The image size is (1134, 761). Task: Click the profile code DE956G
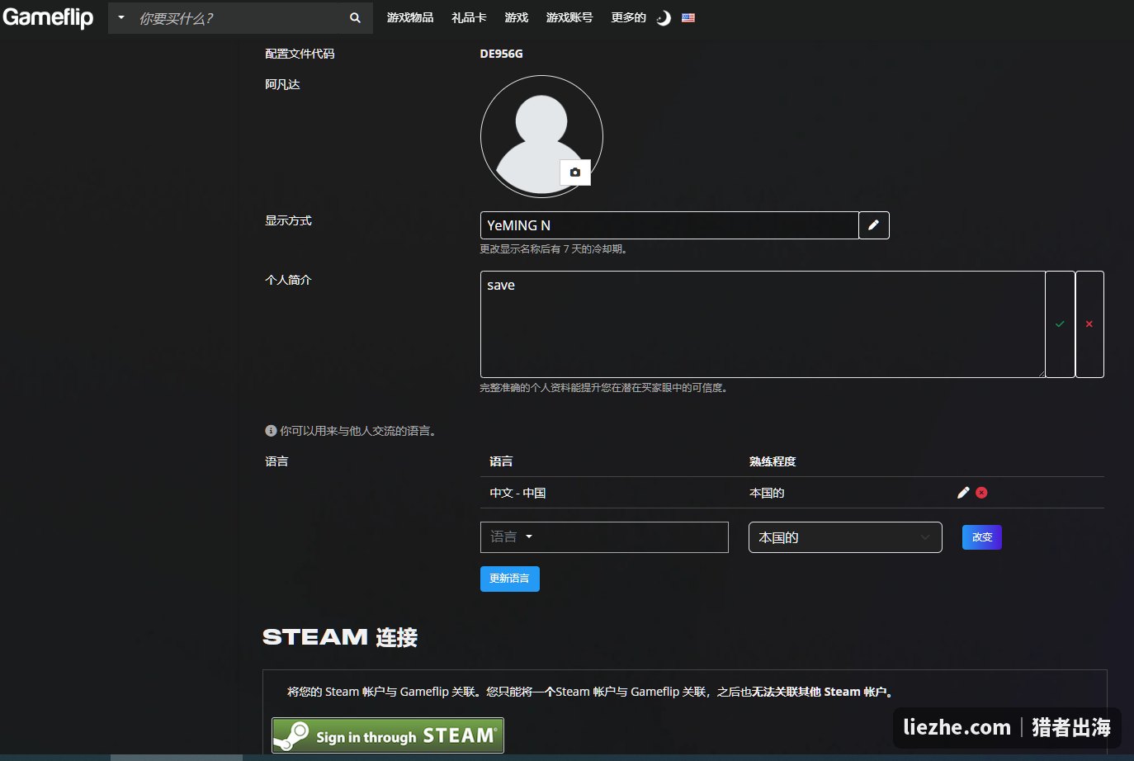pyautogui.click(x=501, y=54)
